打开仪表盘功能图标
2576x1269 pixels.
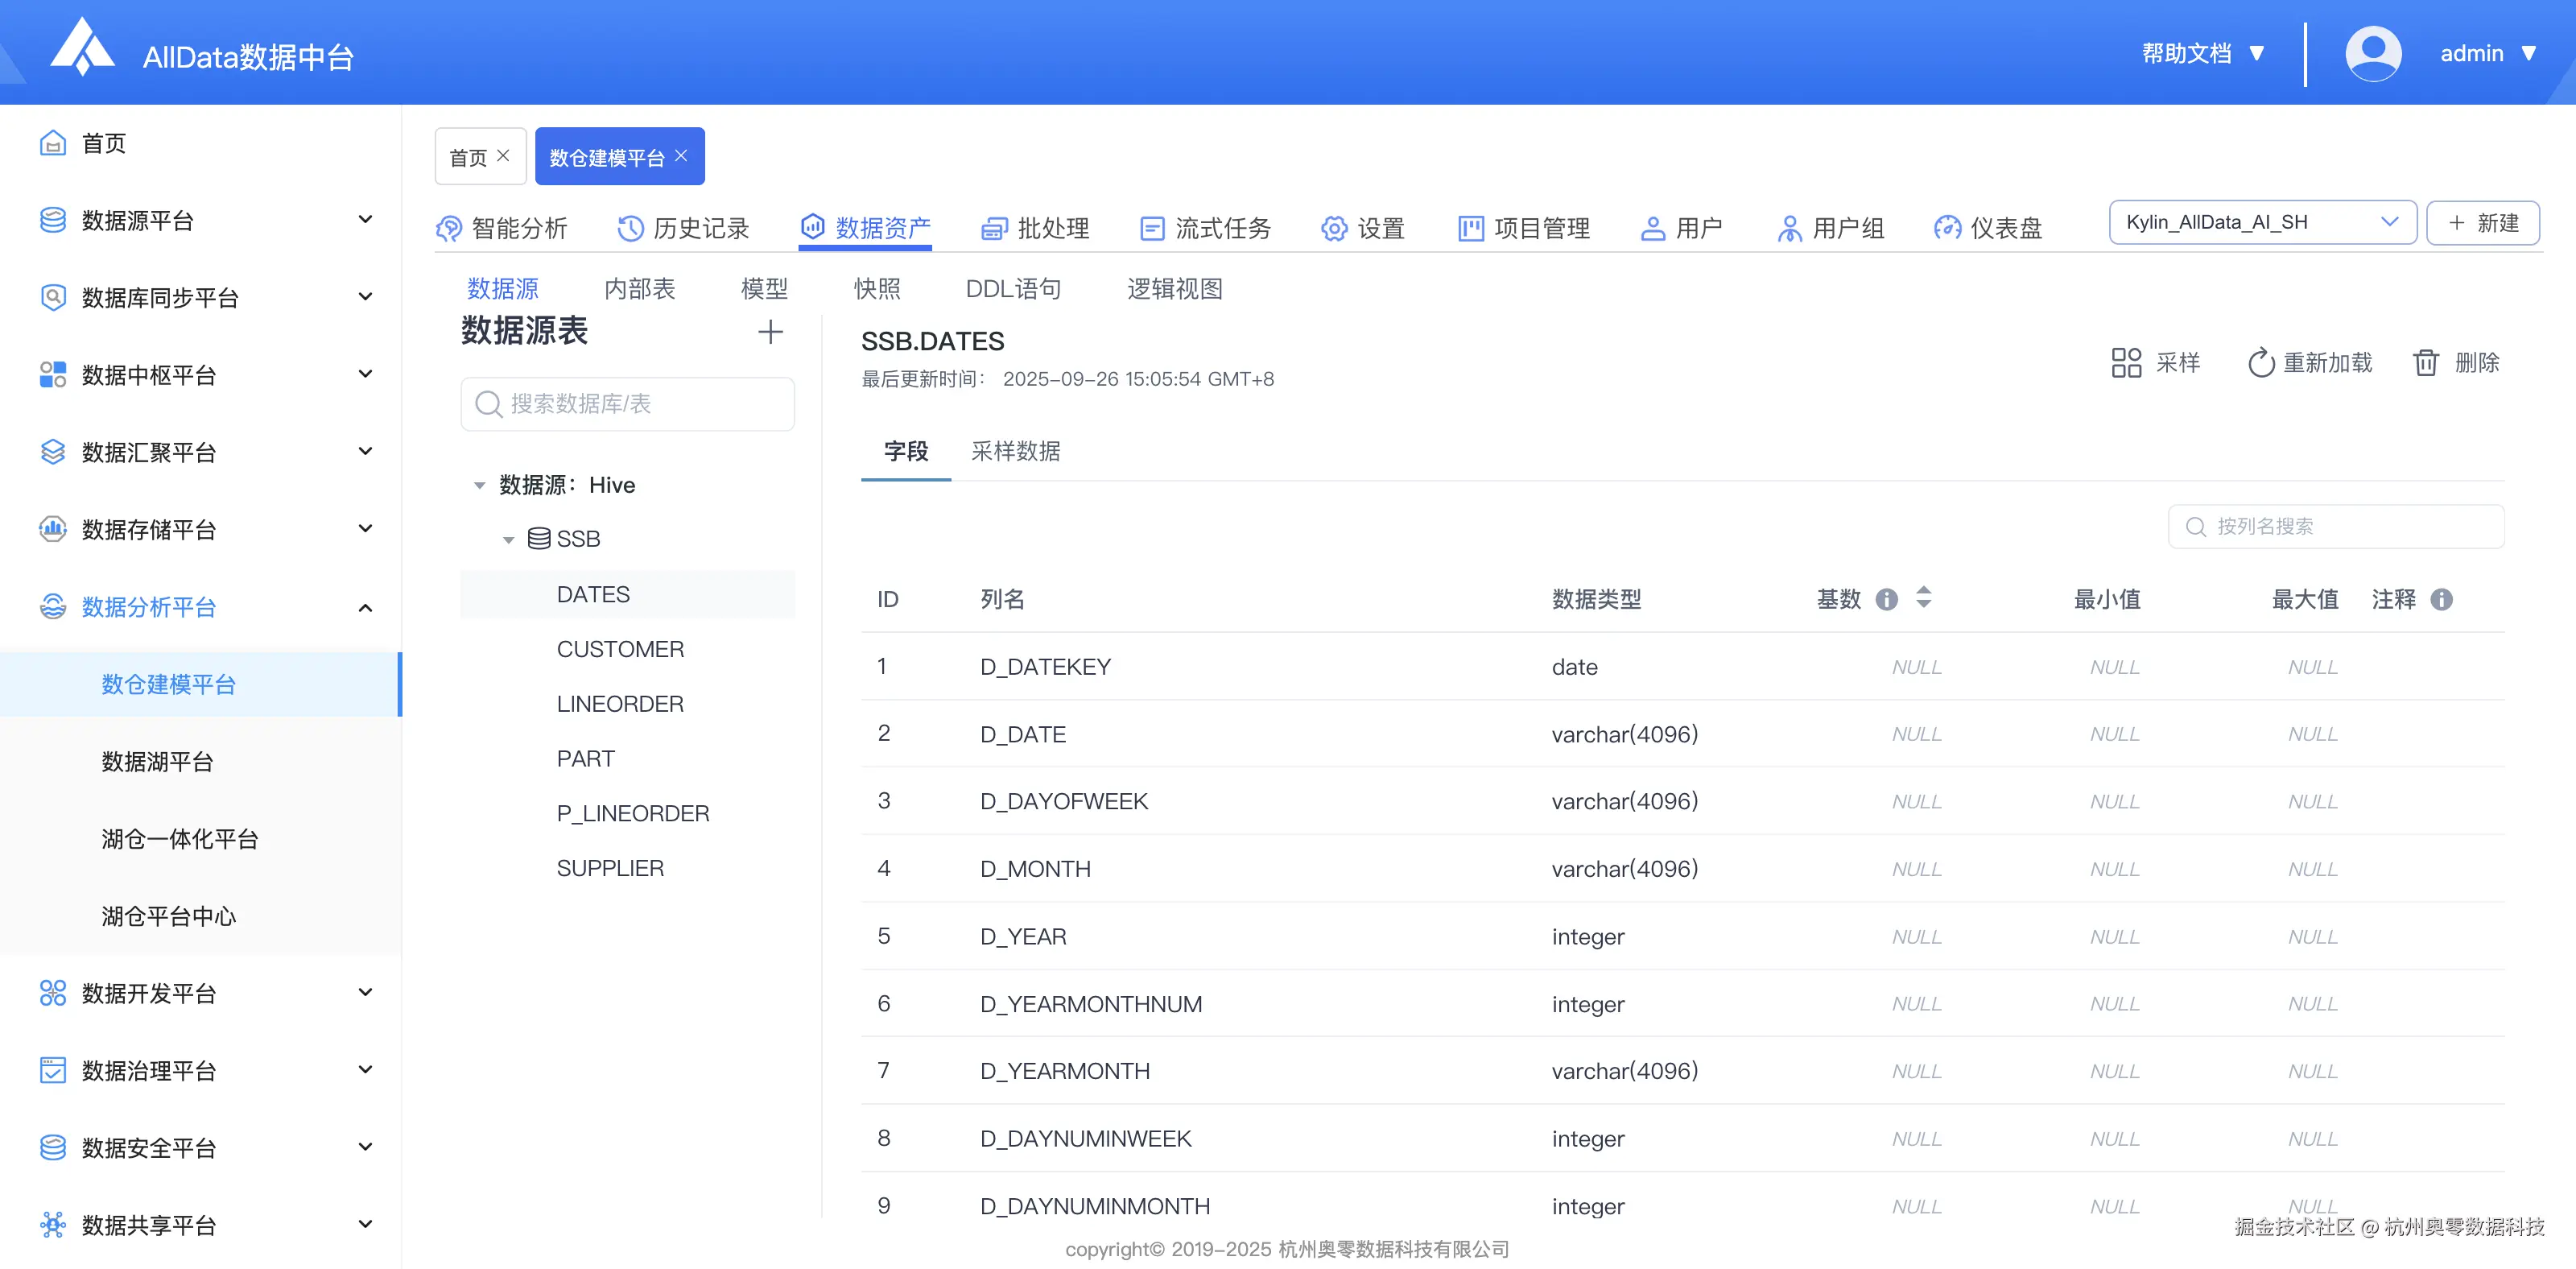click(x=1947, y=228)
